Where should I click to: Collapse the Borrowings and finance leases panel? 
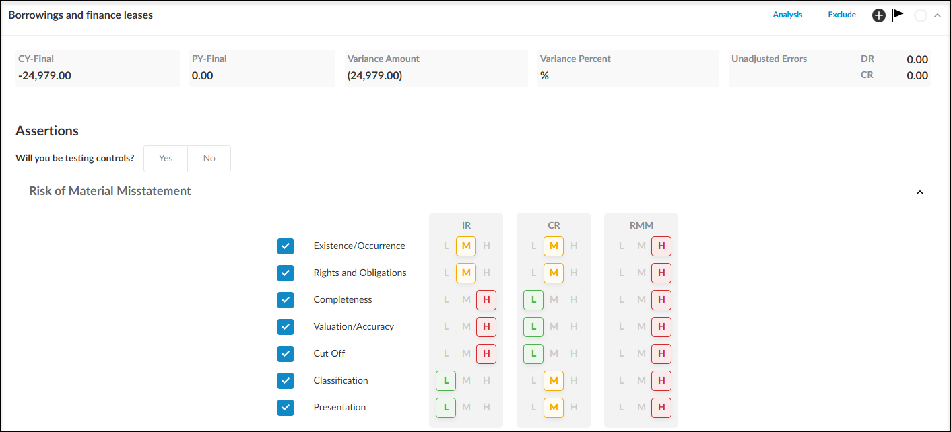(937, 15)
